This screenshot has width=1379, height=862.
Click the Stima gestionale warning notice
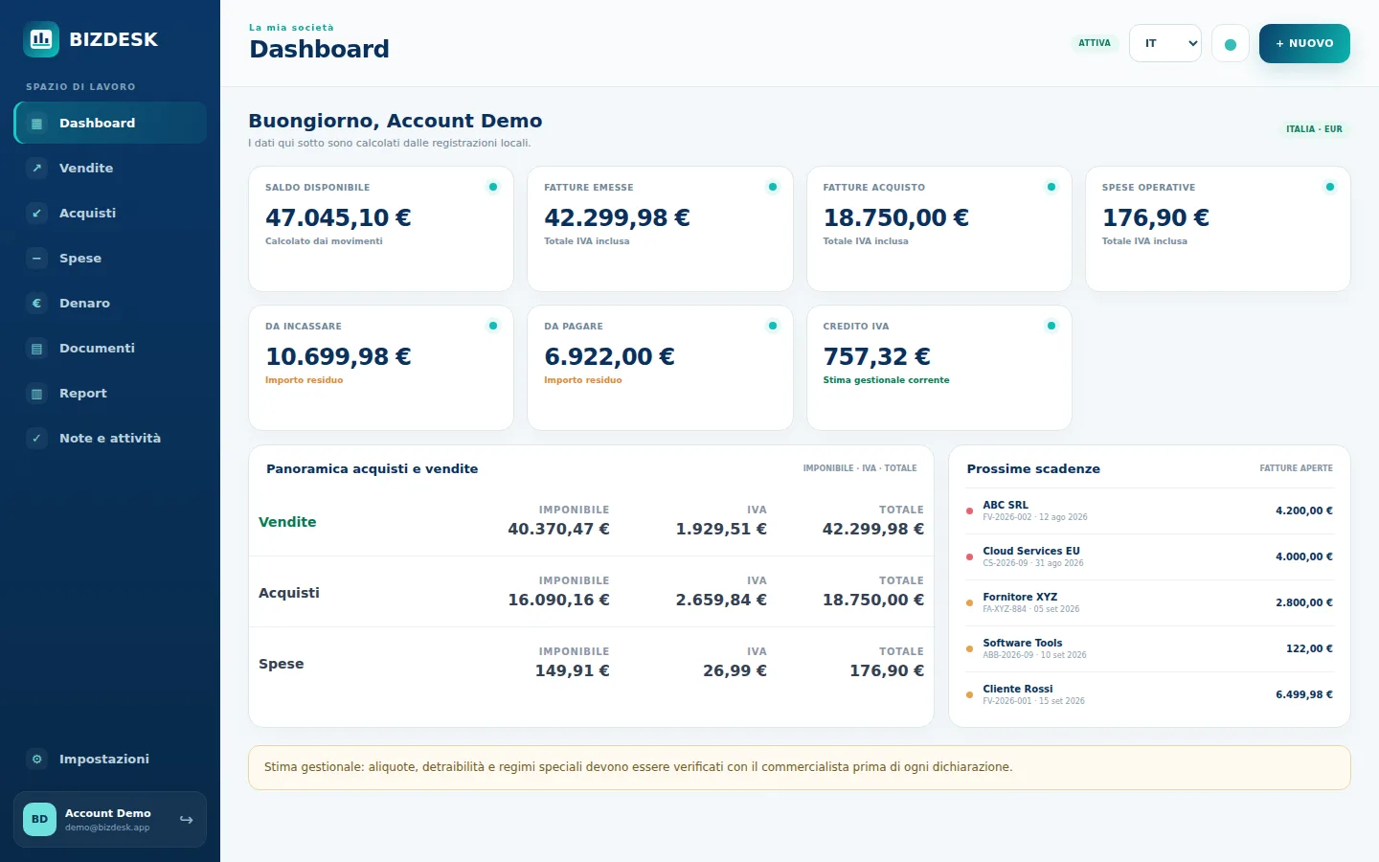[x=799, y=767]
